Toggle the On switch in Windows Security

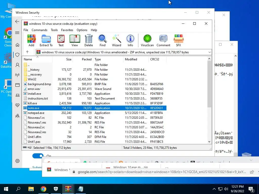(38, 156)
